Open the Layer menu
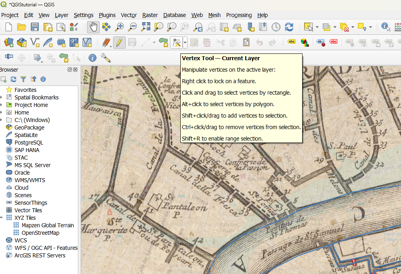This screenshot has height=274, width=401. click(62, 15)
